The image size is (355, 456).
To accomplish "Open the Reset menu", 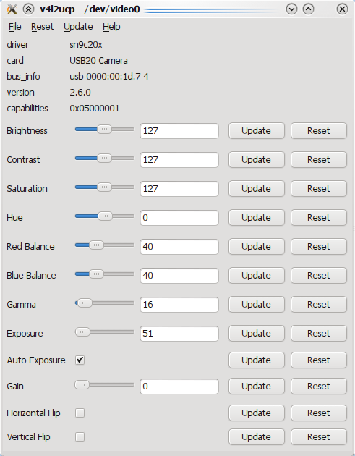I will (x=43, y=27).
